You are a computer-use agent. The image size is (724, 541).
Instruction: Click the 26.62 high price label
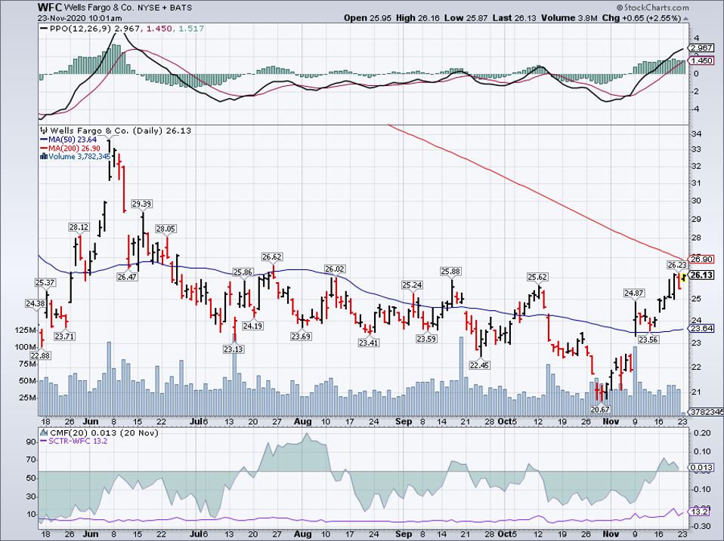pyautogui.click(x=272, y=257)
